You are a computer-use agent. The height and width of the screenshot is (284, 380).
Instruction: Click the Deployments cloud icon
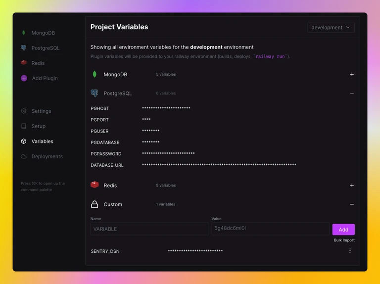pos(24,156)
